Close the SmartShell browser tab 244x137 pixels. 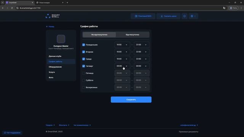(32, 3)
